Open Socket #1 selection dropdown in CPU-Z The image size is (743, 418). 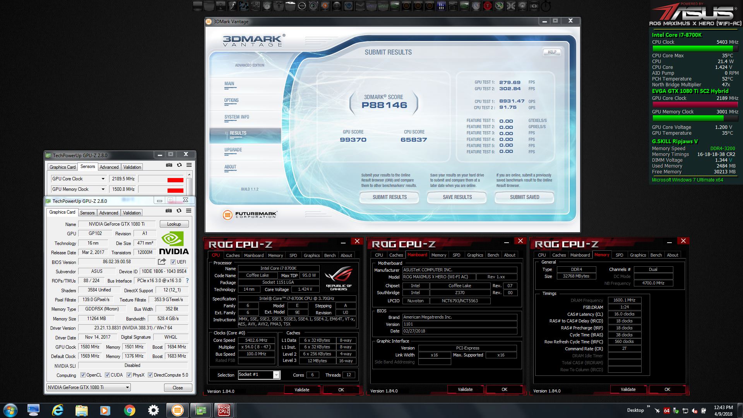276,375
